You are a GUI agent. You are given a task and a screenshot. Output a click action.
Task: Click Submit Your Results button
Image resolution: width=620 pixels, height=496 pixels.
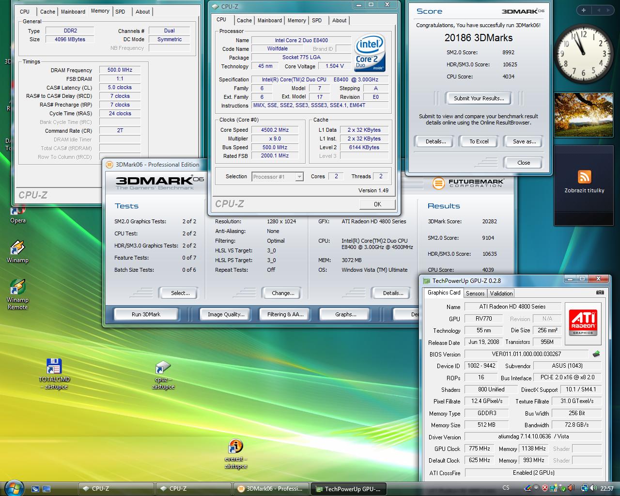pos(479,98)
